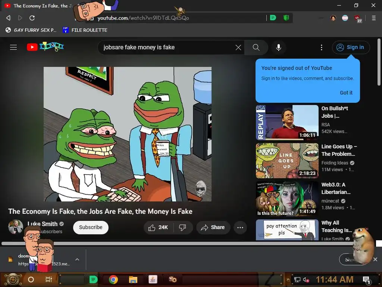Open the notification center icon

tap(366, 280)
